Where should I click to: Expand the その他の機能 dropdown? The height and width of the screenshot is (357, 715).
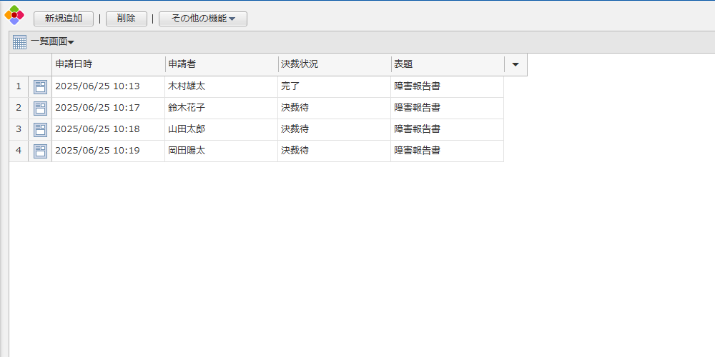coord(203,19)
